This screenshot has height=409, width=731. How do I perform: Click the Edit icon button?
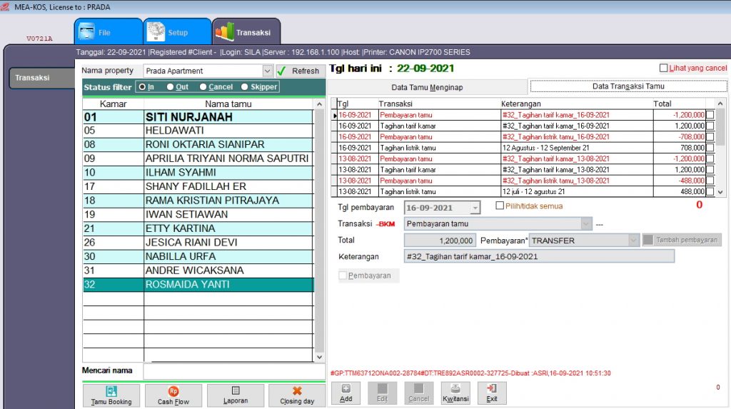click(x=383, y=393)
